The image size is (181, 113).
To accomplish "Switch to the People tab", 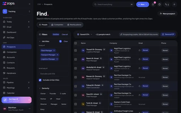I will click(x=43, y=25).
